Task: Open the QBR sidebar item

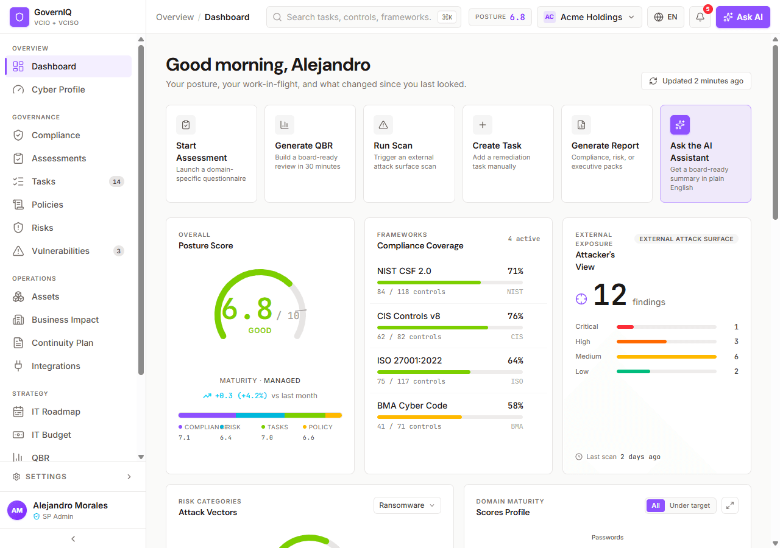Action: point(68,457)
